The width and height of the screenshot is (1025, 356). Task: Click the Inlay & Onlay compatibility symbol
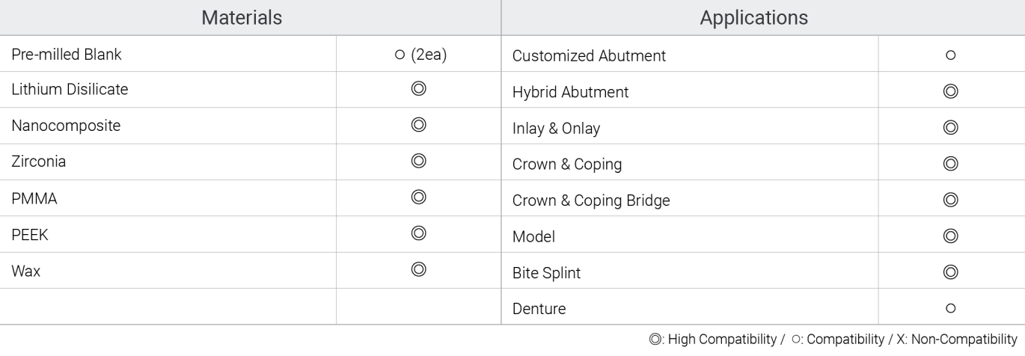(x=951, y=128)
